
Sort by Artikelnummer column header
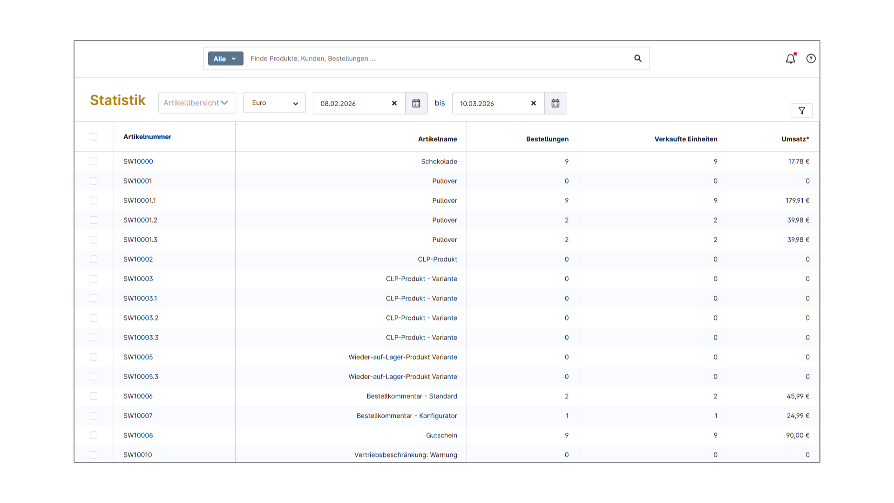click(x=147, y=137)
